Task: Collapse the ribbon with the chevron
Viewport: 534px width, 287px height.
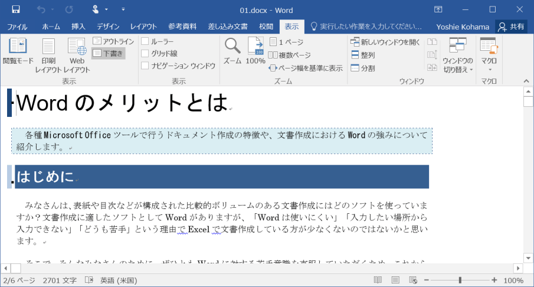Action: click(526, 81)
